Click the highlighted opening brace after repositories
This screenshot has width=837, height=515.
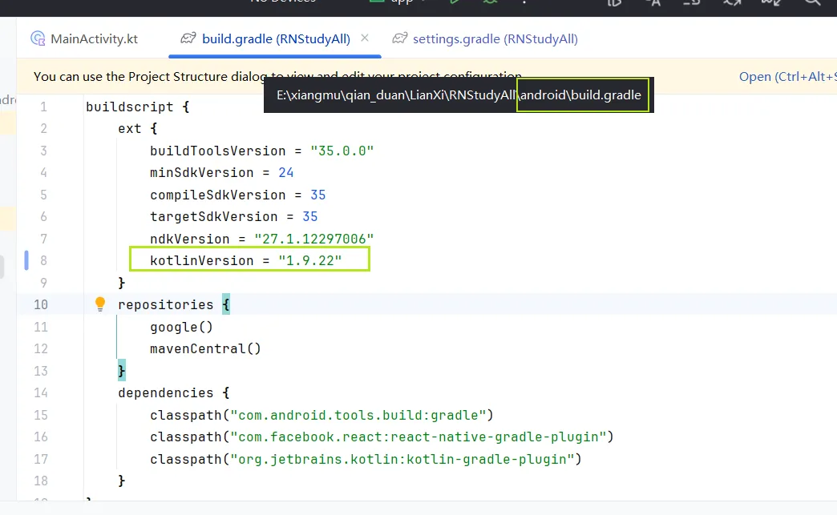coord(226,304)
